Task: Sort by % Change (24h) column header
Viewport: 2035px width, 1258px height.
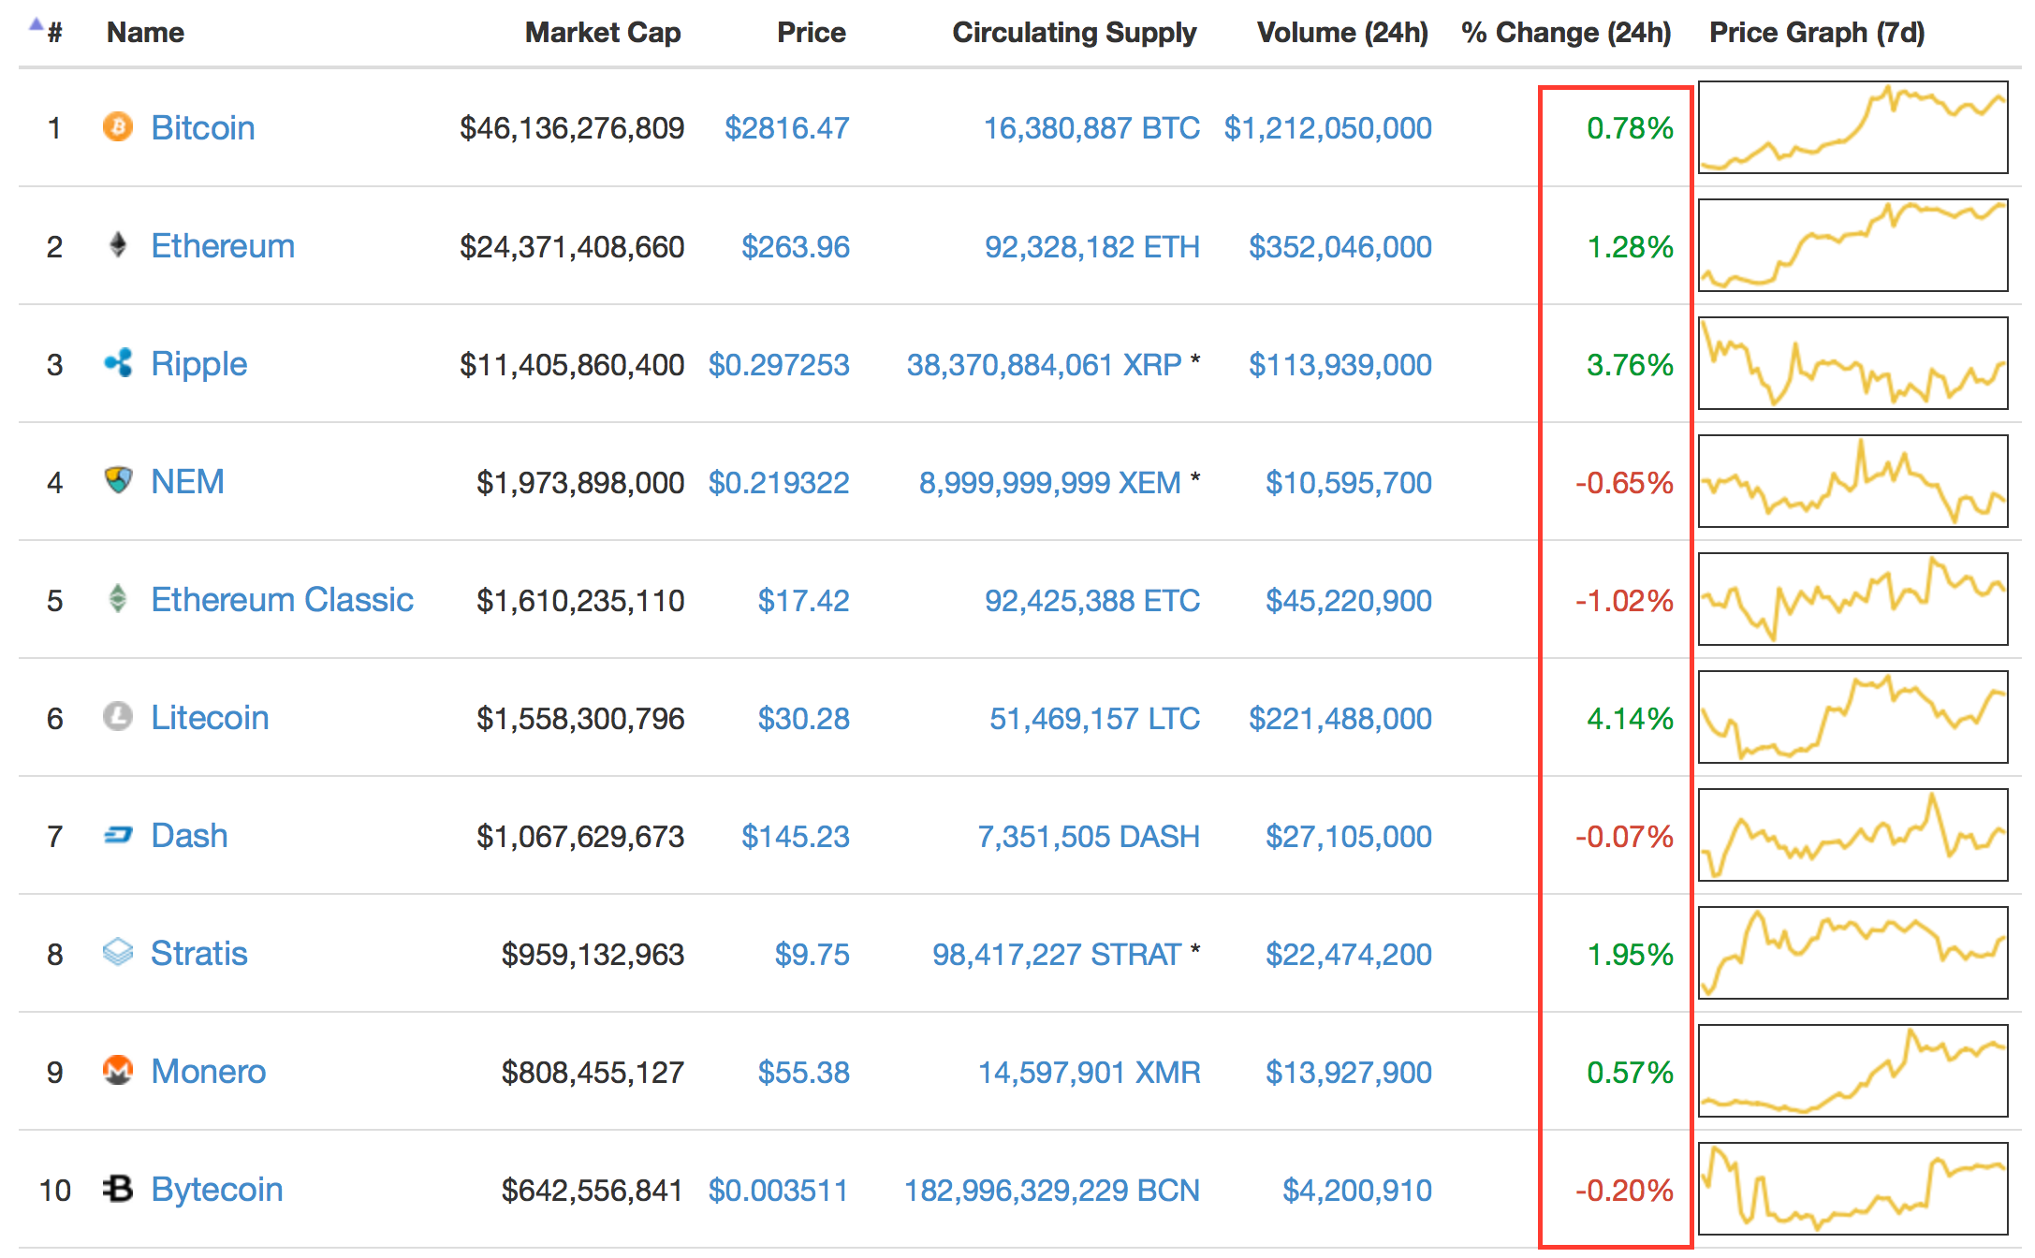Action: tap(1565, 33)
